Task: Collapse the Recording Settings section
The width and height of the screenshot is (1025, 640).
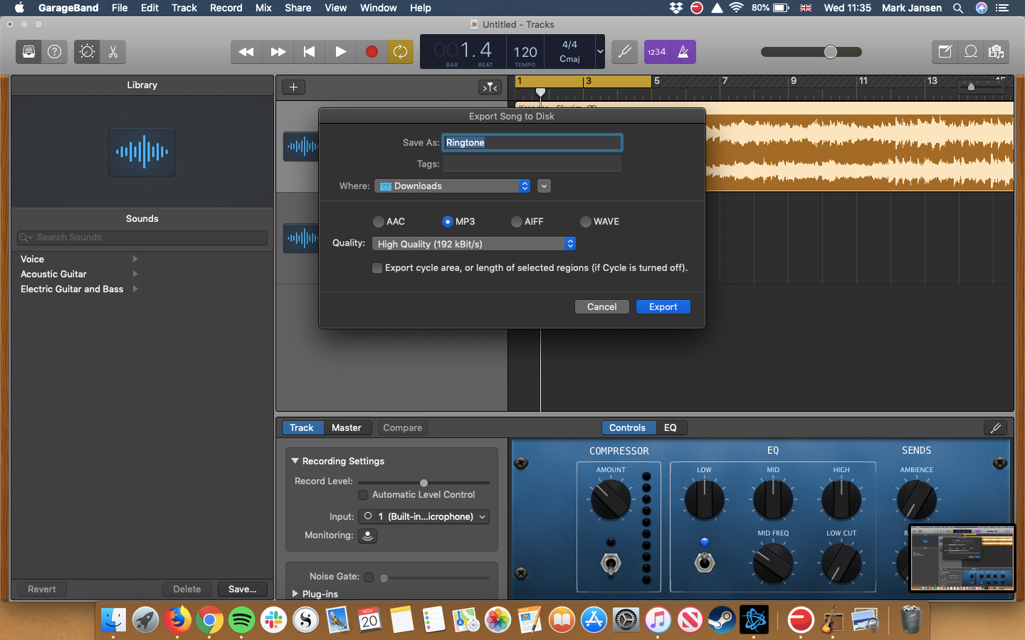Action: (295, 461)
